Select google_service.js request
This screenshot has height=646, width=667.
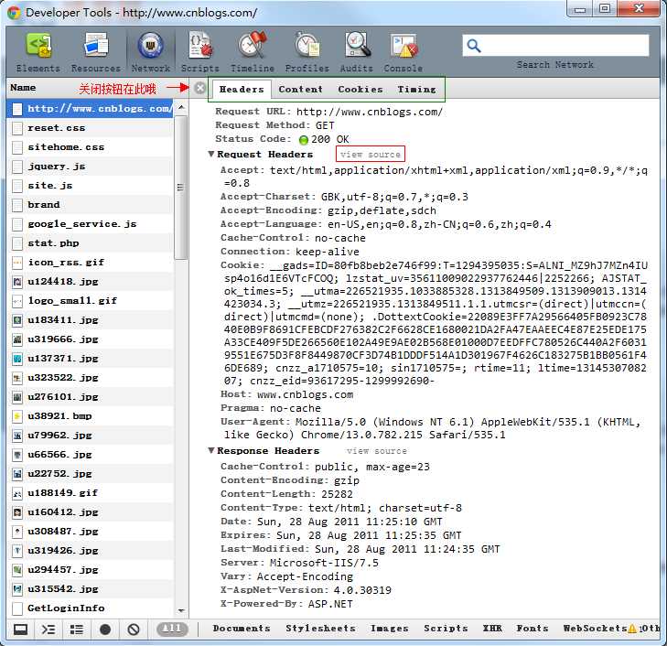click(x=91, y=224)
